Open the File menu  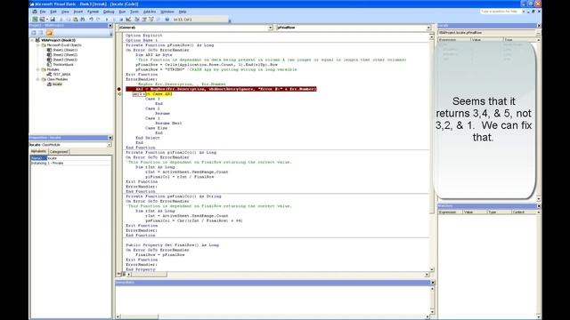coord(43,12)
